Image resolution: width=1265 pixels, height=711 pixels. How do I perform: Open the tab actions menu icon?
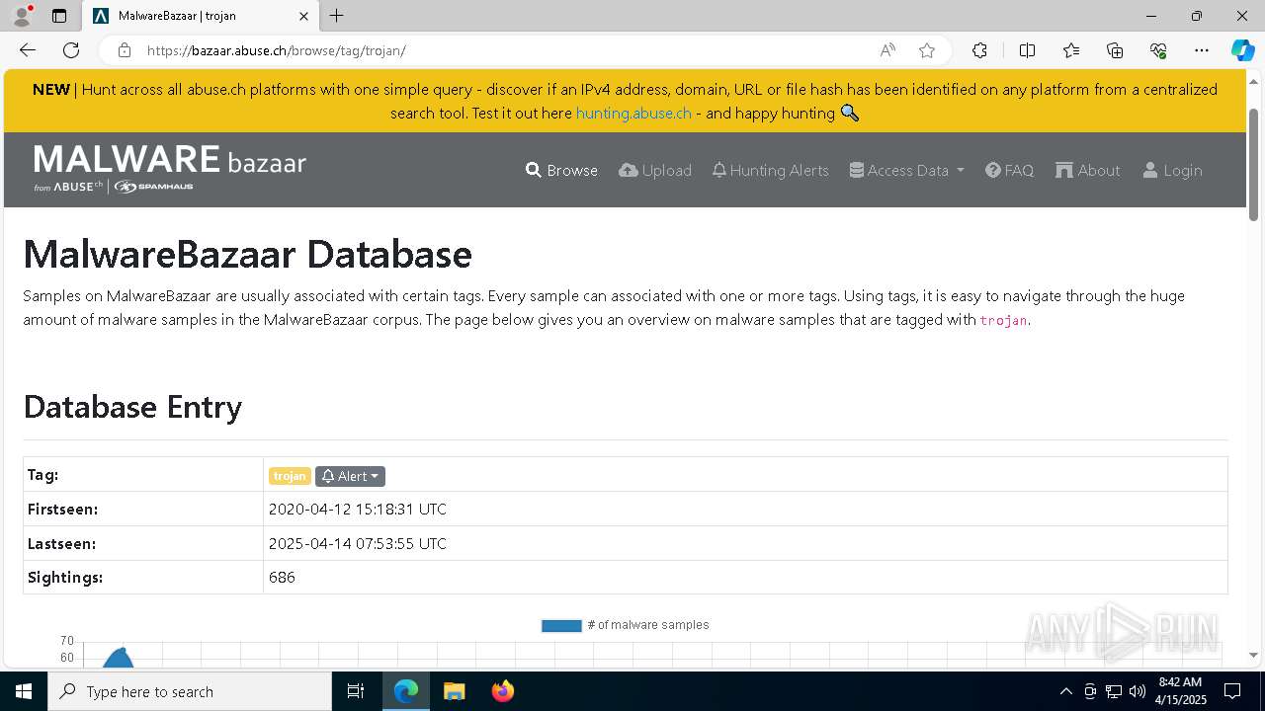(59, 16)
